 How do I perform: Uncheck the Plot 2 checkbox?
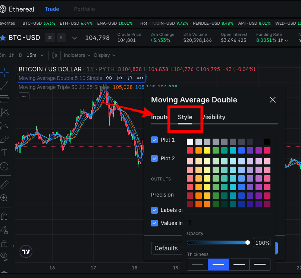tap(154, 158)
